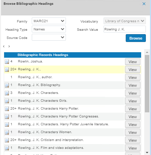
Task: Click count '20+' in Criticism and interpretation row
Action: pos(13,140)
